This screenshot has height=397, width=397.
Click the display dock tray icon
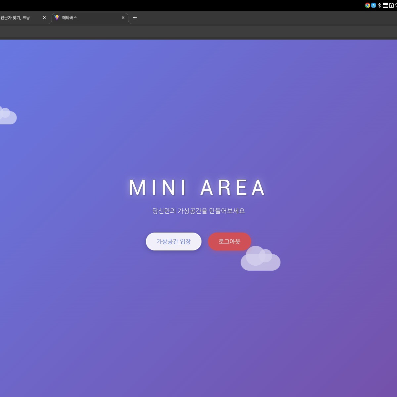coord(385,5)
